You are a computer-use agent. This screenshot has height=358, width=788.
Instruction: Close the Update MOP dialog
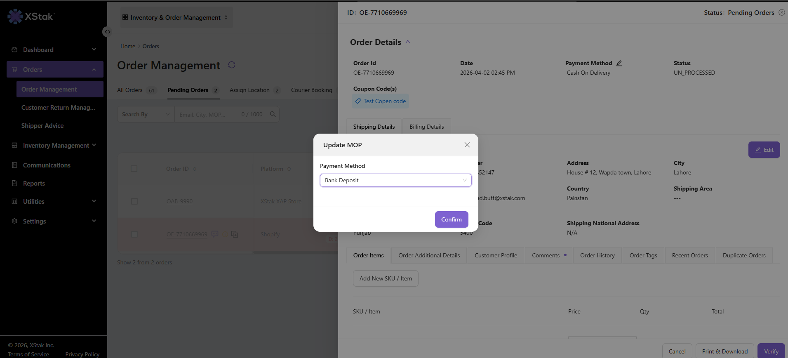[x=467, y=145]
